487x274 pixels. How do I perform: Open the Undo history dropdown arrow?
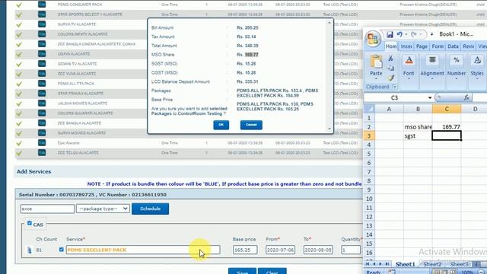click(406, 34)
